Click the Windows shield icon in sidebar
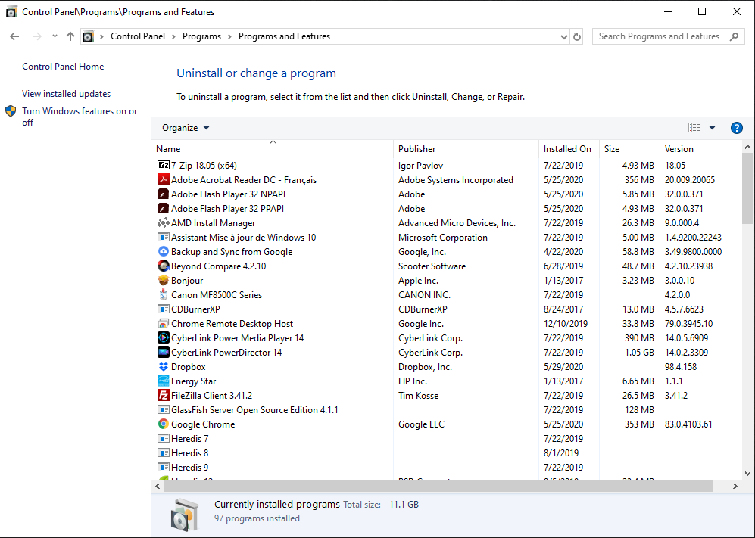 pyautogui.click(x=11, y=112)
